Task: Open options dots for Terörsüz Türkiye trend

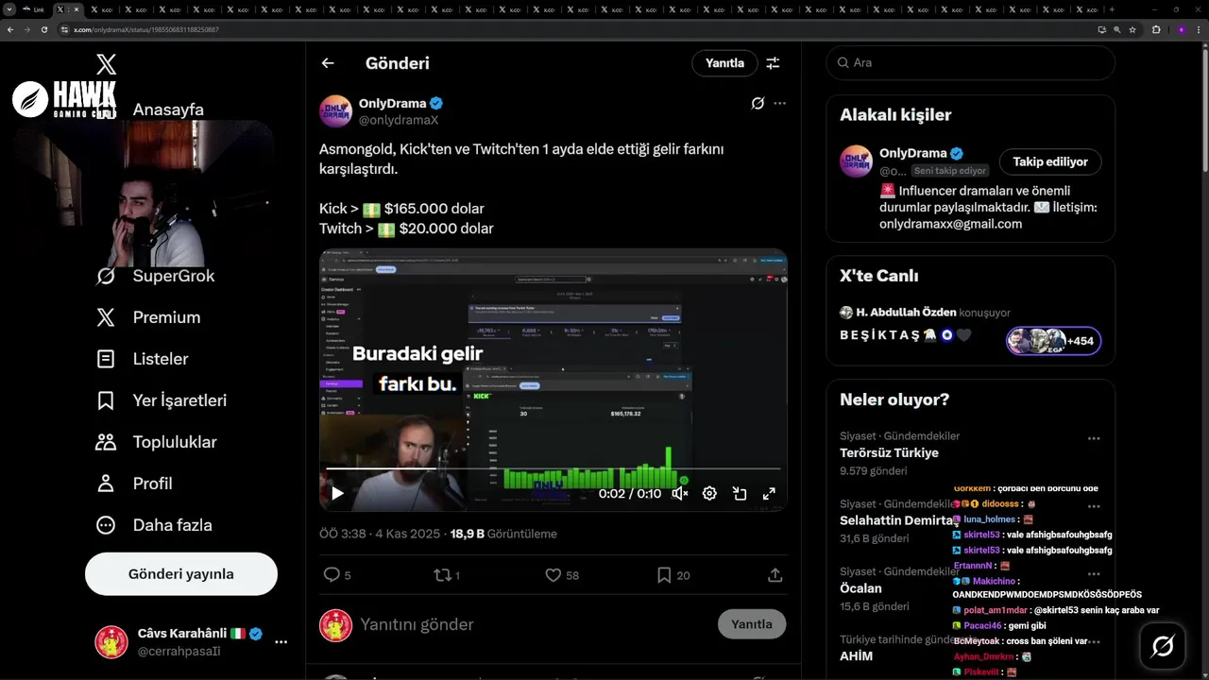Action: pyautogui.click(x=1094, y=438)
